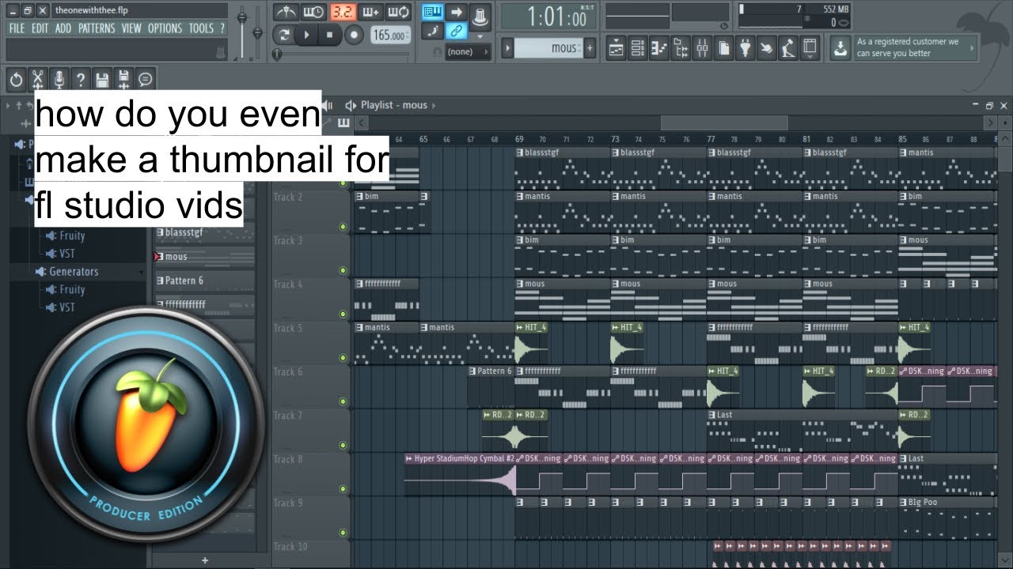Image resolution: width=1013 pixels, height=569 pixels.
Task: Switch between pattern and song mode
Action: coord(283,35)
